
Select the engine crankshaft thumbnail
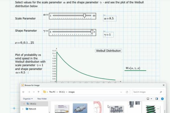pyautogui.click(x=117, y=109)
